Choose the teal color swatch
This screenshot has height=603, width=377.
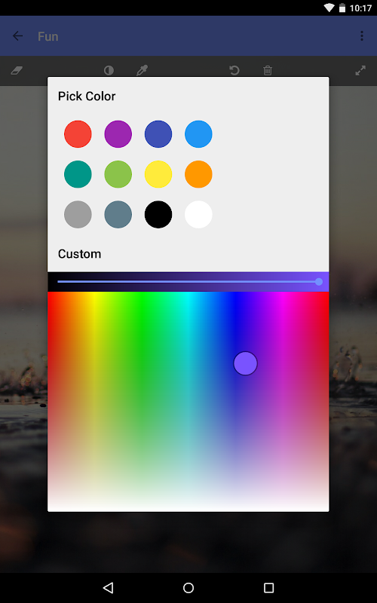(78, 174)
